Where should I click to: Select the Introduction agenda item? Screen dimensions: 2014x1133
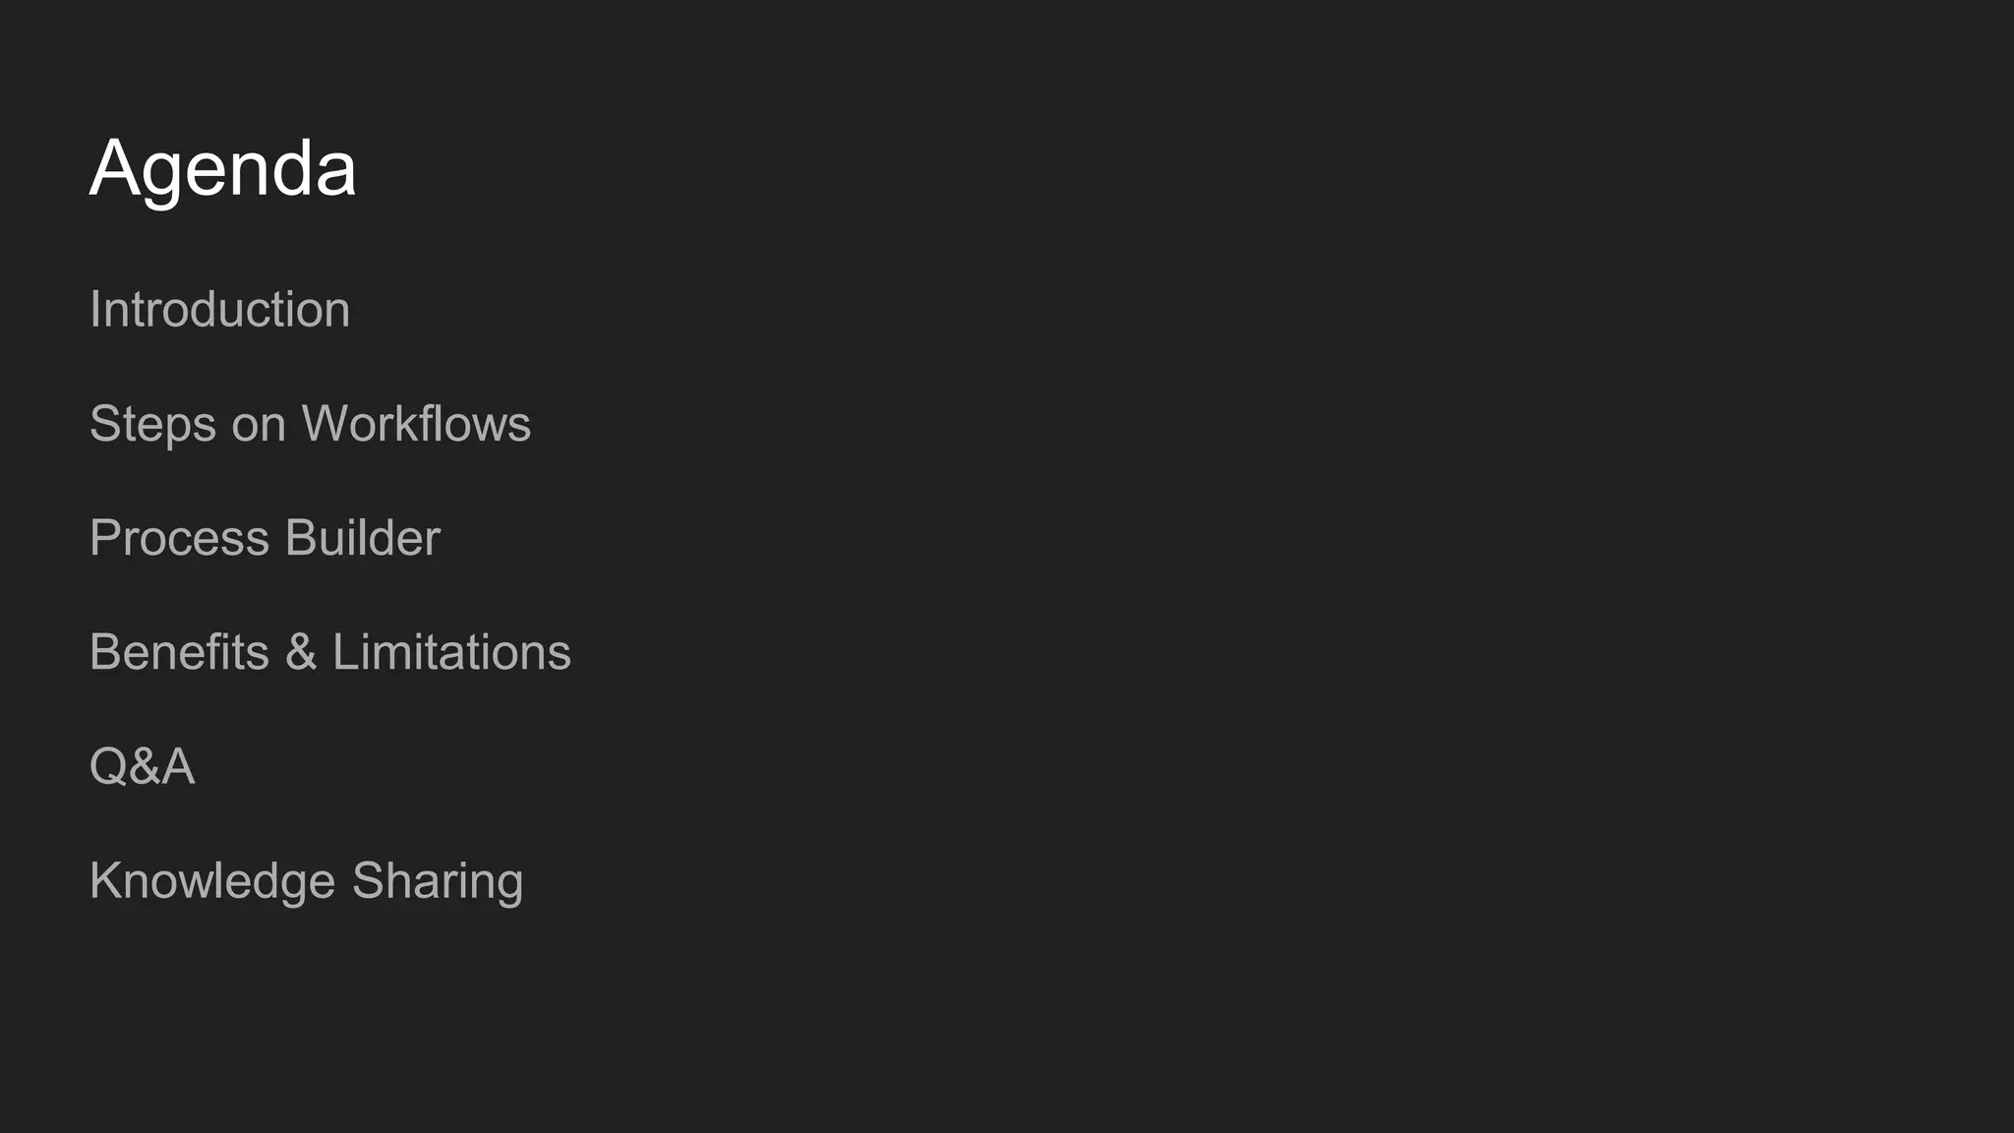click(x=219, y=310)
